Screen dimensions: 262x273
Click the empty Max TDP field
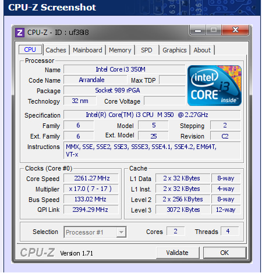(172, 80)
